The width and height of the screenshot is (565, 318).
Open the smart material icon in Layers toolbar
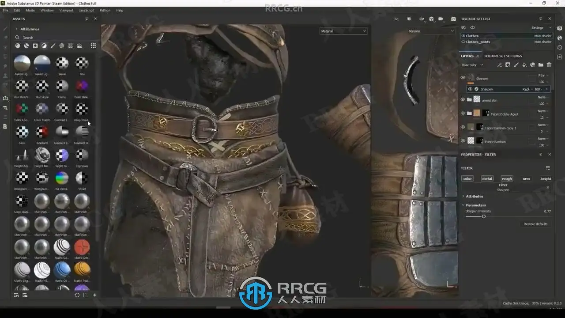(x=532, y=65)
